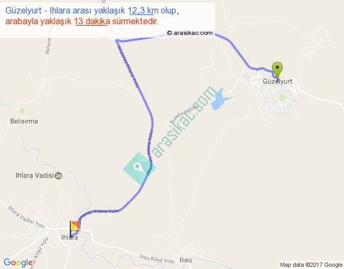Viewport: 344px width, 269px height.
Task: Click the arasikac.com copyright text
Action: tap(190, 33)
